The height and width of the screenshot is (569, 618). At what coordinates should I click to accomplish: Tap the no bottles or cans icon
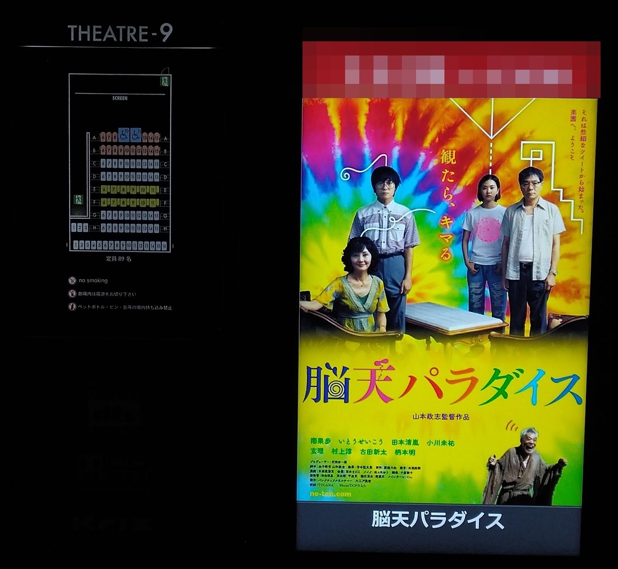[x=72, y=307]
